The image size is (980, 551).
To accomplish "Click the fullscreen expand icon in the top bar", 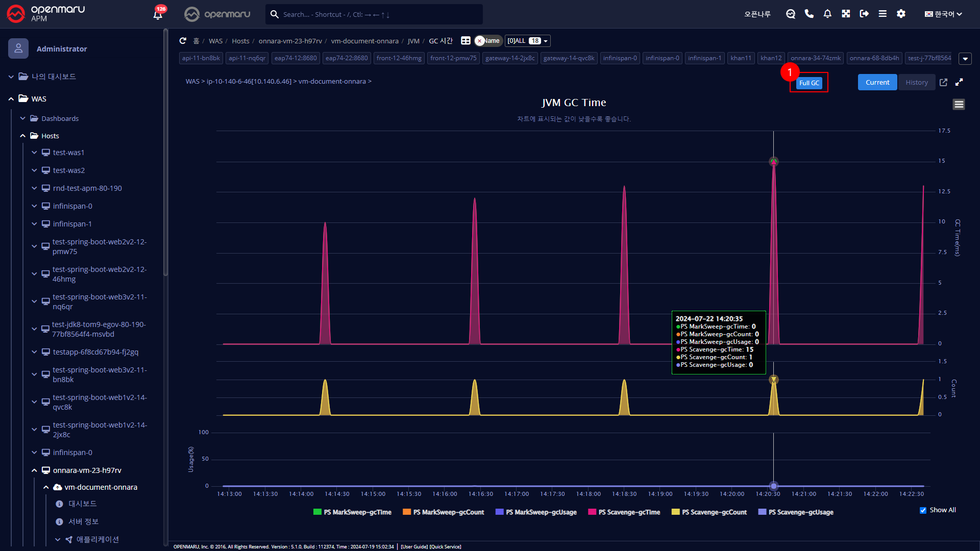I will click(846, 14).
